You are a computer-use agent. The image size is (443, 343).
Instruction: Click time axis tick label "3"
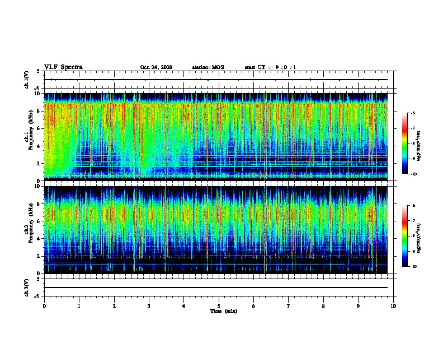149,306
